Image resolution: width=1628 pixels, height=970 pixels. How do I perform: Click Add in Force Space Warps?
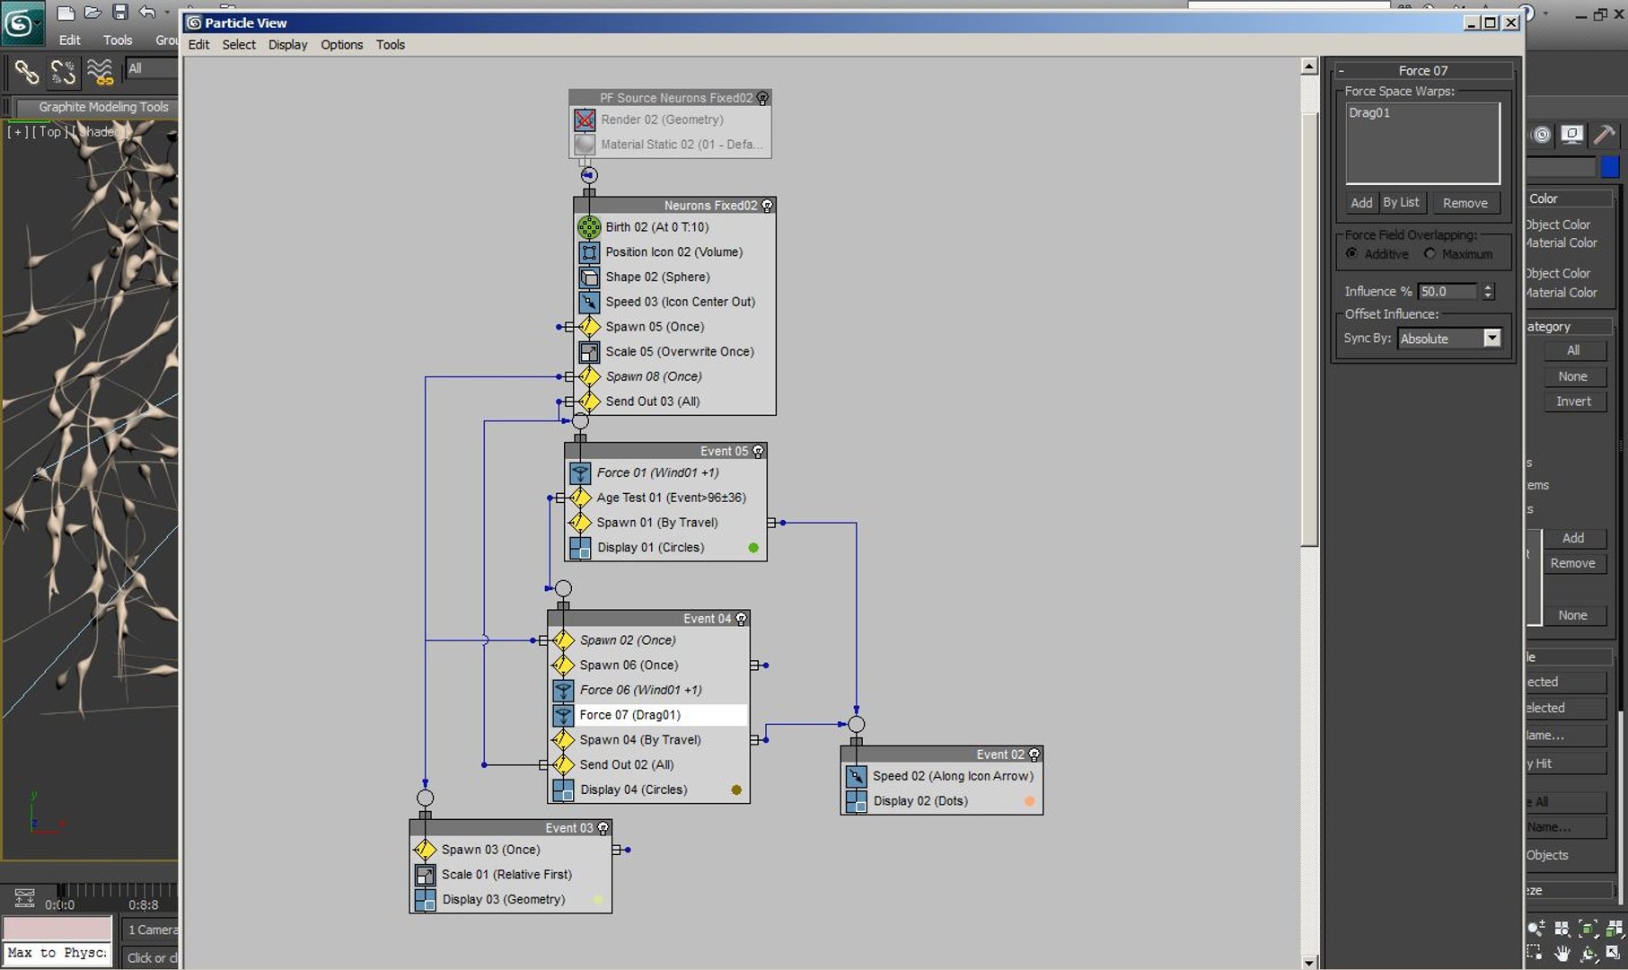point(1361,203)
